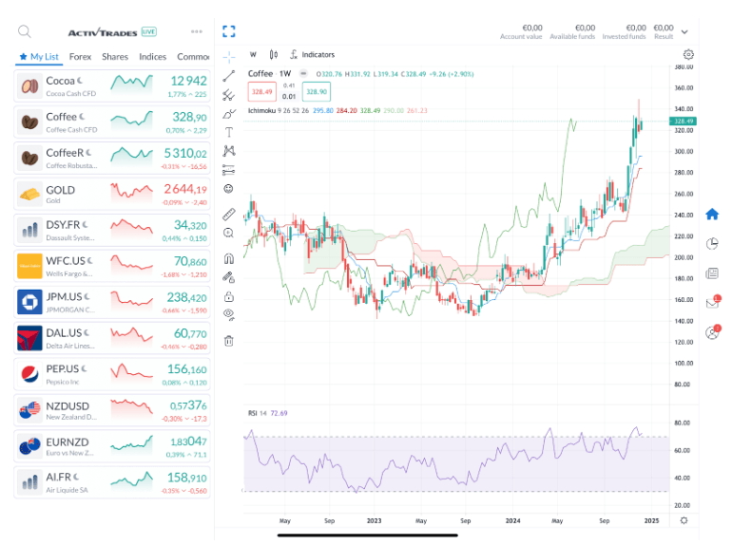Select the zoom in tool
This screenshot has height=545, width=732.
[229, 234]
